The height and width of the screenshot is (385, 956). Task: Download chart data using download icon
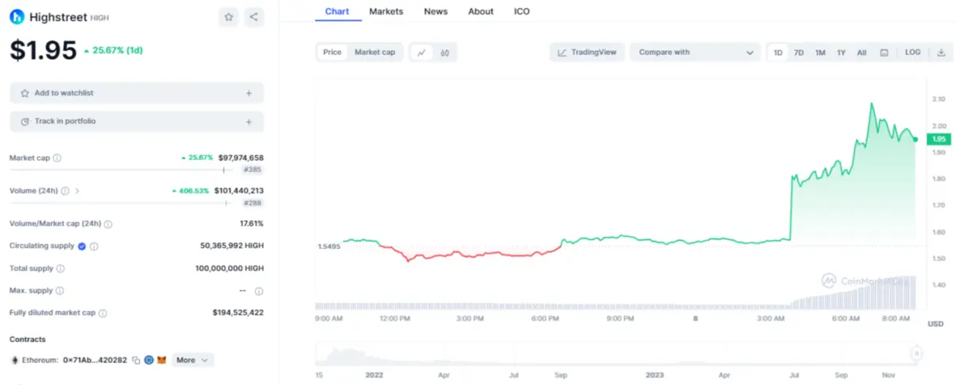941,52
